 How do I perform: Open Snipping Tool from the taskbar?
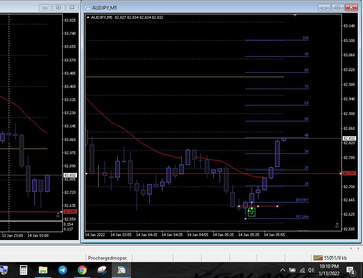click(x=102, y=270)
